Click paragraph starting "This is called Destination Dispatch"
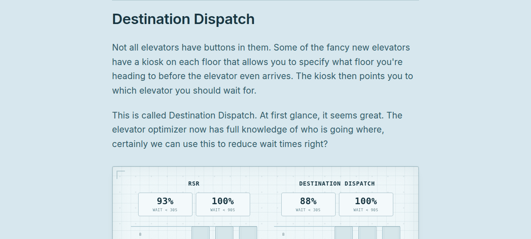Screen dimensions: 531x239 click(257, 130)
